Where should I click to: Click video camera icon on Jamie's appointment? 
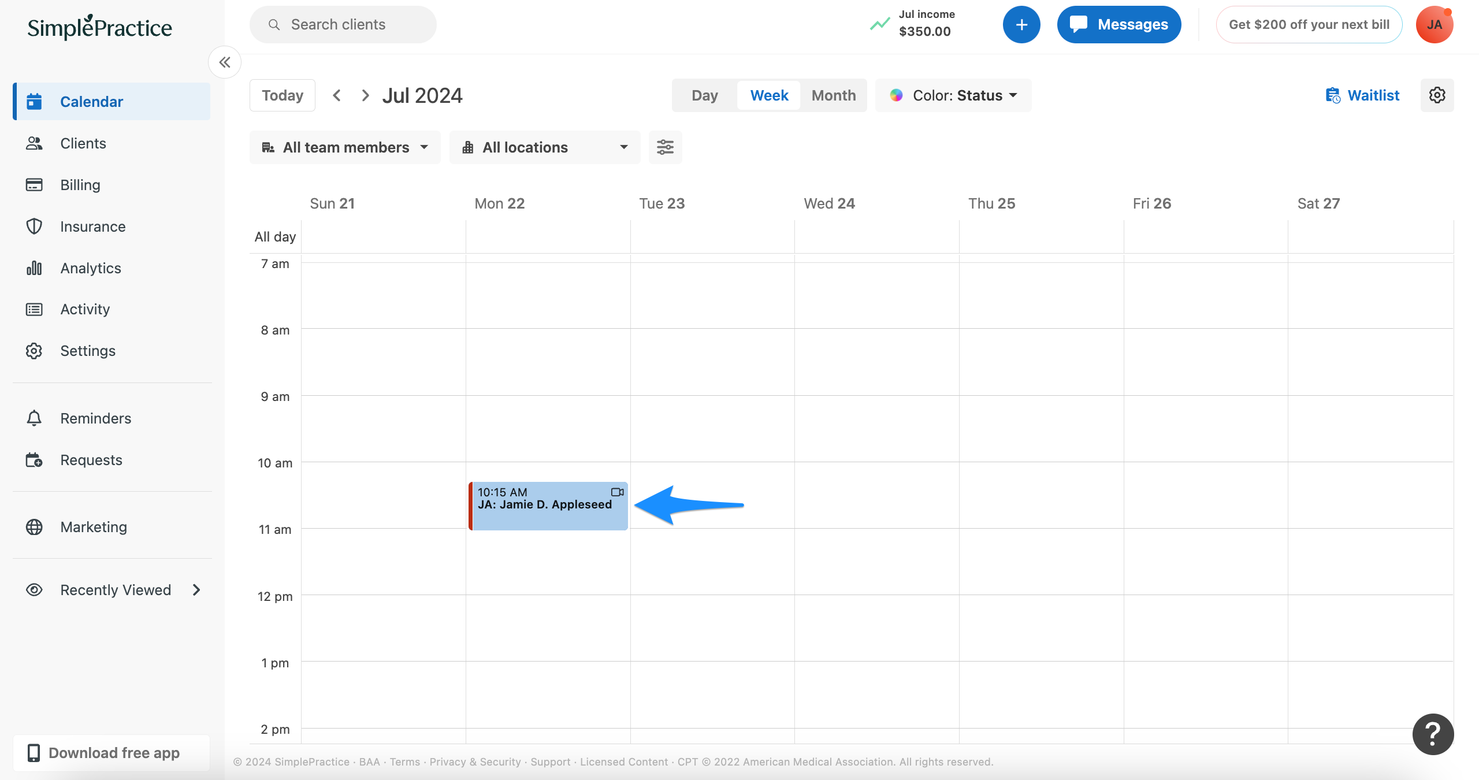click(x=618, y=492)
